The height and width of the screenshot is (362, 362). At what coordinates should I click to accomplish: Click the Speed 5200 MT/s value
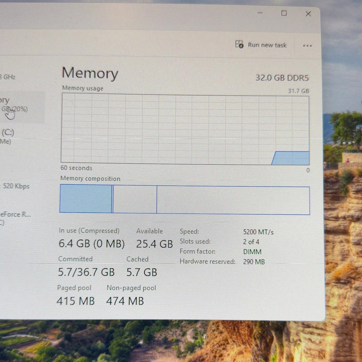(x=258, y=232)
